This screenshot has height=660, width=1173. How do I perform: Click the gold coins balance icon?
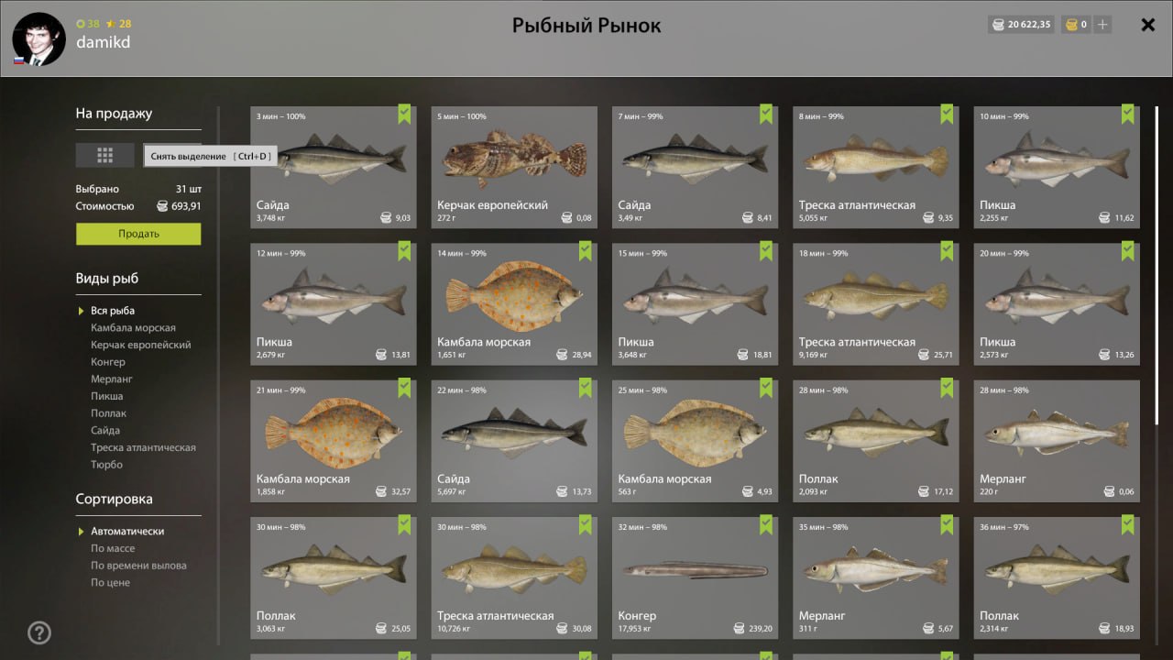pyautogui.click(x=1070, y=25)
